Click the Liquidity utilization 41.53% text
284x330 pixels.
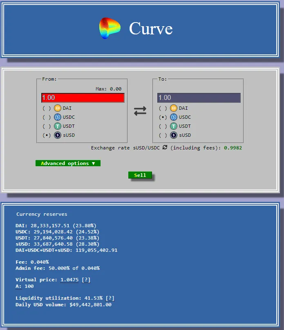coord(59,298)
